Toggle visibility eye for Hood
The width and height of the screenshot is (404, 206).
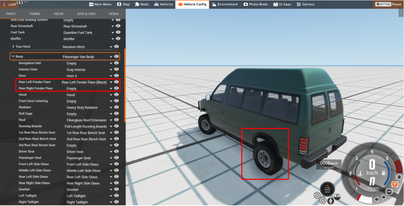click(x=117, y=95)
